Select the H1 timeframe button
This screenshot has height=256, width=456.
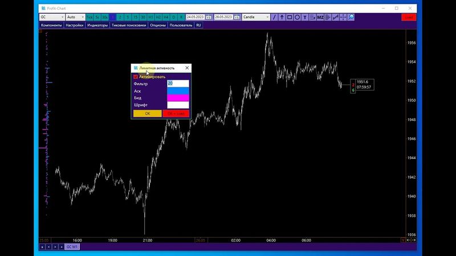click(150, 17)
